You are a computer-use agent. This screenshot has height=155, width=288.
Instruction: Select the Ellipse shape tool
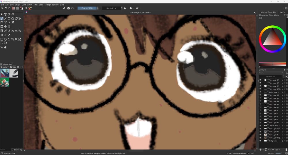pos(12,18)
